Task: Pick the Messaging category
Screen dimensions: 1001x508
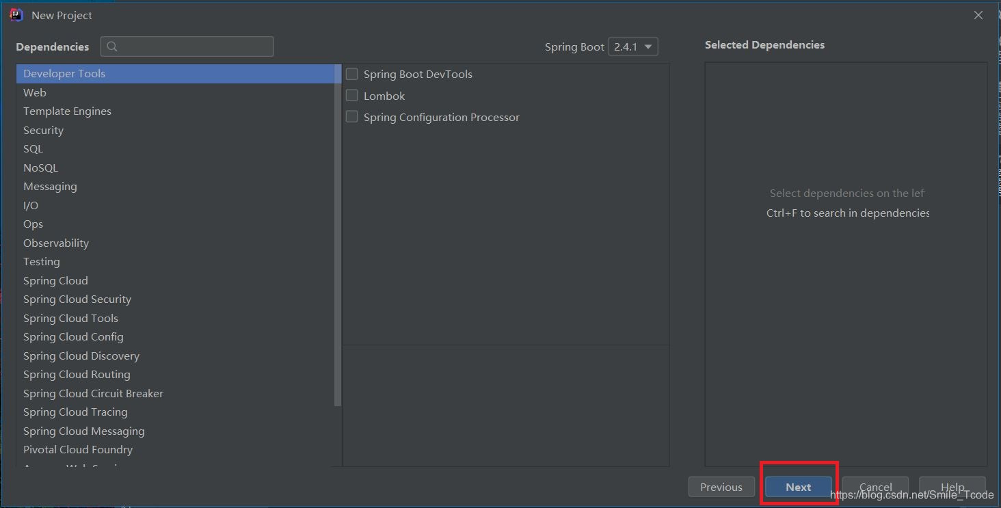Action: (175, 187)
